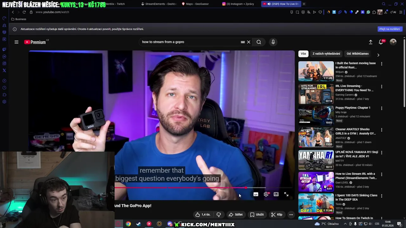Open Messenger in the browser sidebar
The width and height of the screenshot is (406, 228).
point(4,56)
